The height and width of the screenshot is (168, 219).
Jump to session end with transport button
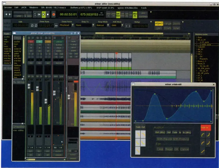pos(10,14)
